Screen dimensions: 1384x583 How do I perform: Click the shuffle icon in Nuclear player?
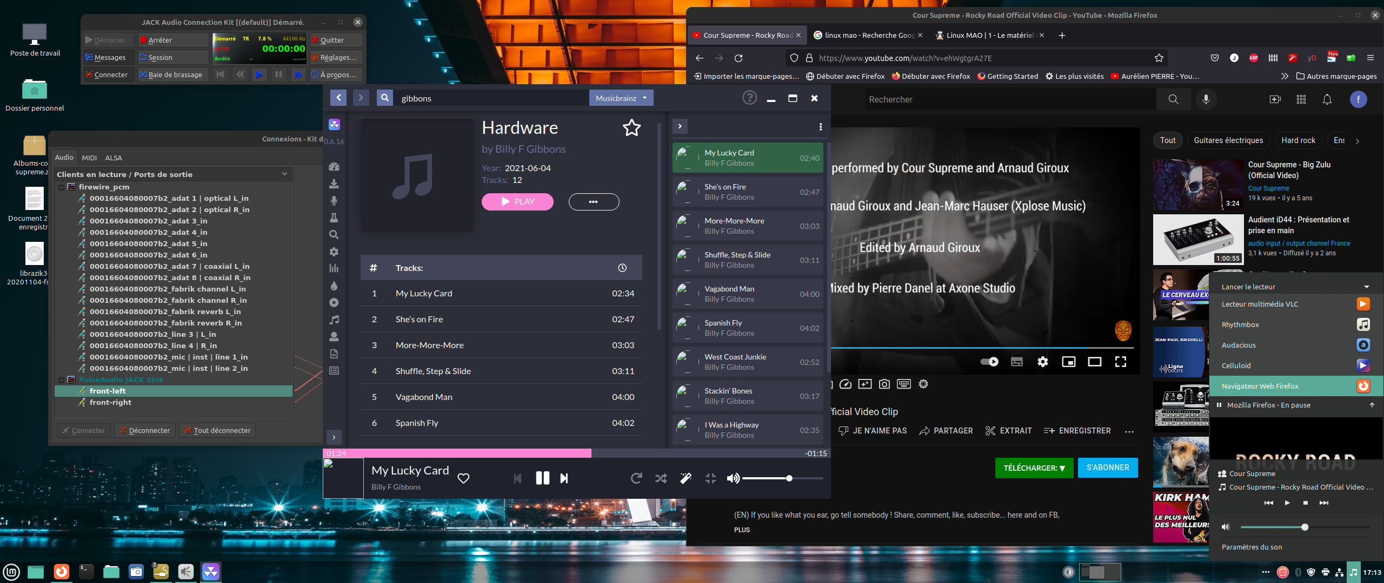pos(661,478)
